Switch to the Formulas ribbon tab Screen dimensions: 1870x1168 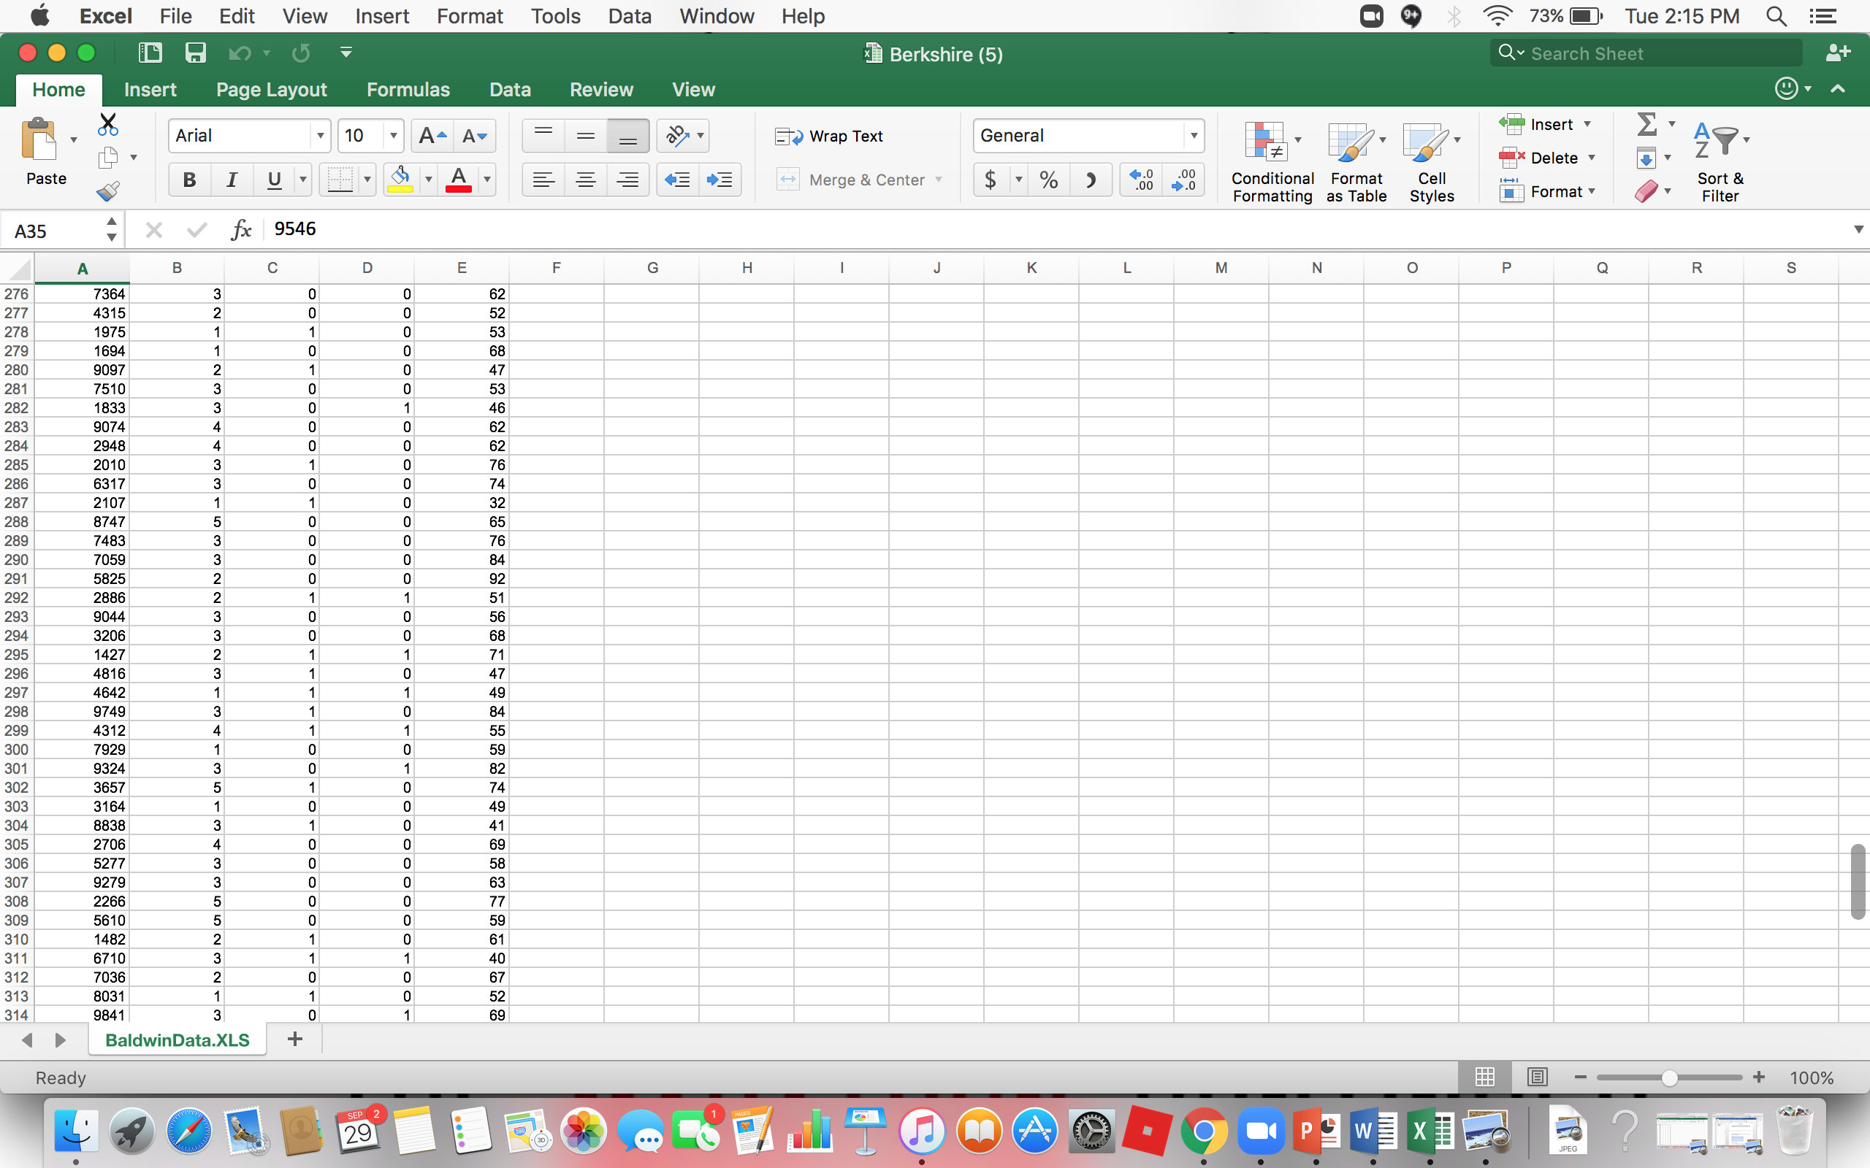coord(408,89)
